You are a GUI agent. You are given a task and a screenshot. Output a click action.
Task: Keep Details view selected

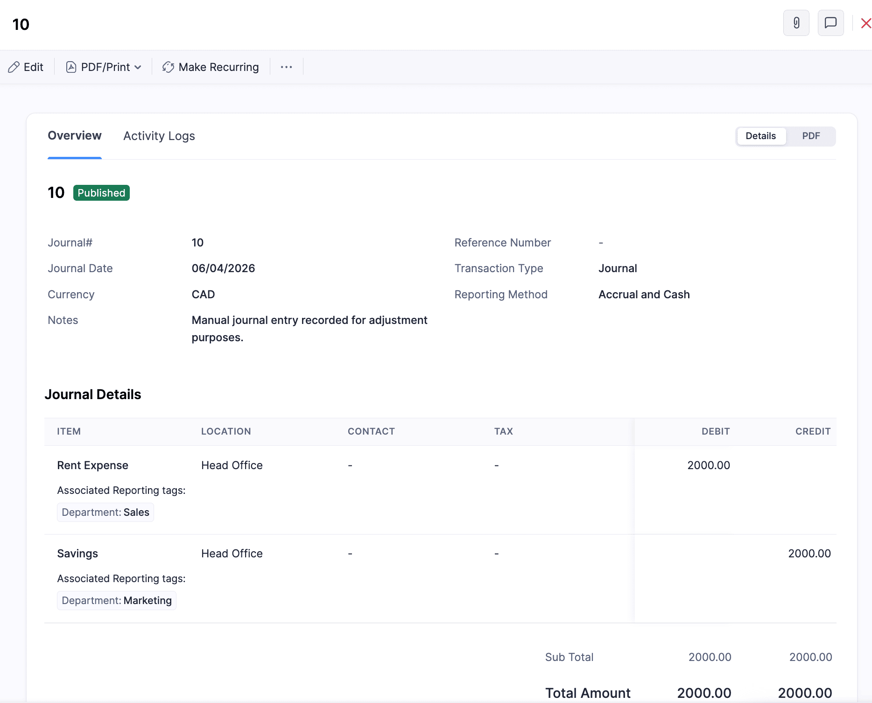pos(761,136)
